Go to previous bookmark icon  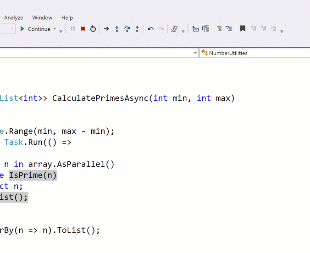coord(254,28)
